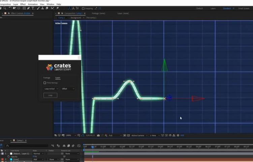The height and width of the screenshot is (162, 253).
Task: Click the snapshot camera icon in viewer
Action: (x=98, y=135)
